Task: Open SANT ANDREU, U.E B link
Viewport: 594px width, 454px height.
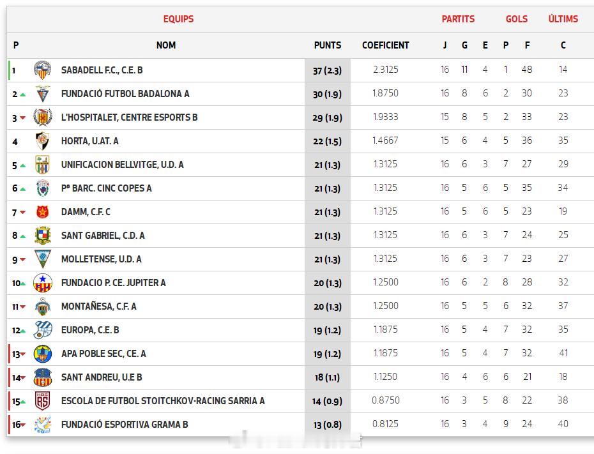Action: pyautogui.click(x=102, y=377)
